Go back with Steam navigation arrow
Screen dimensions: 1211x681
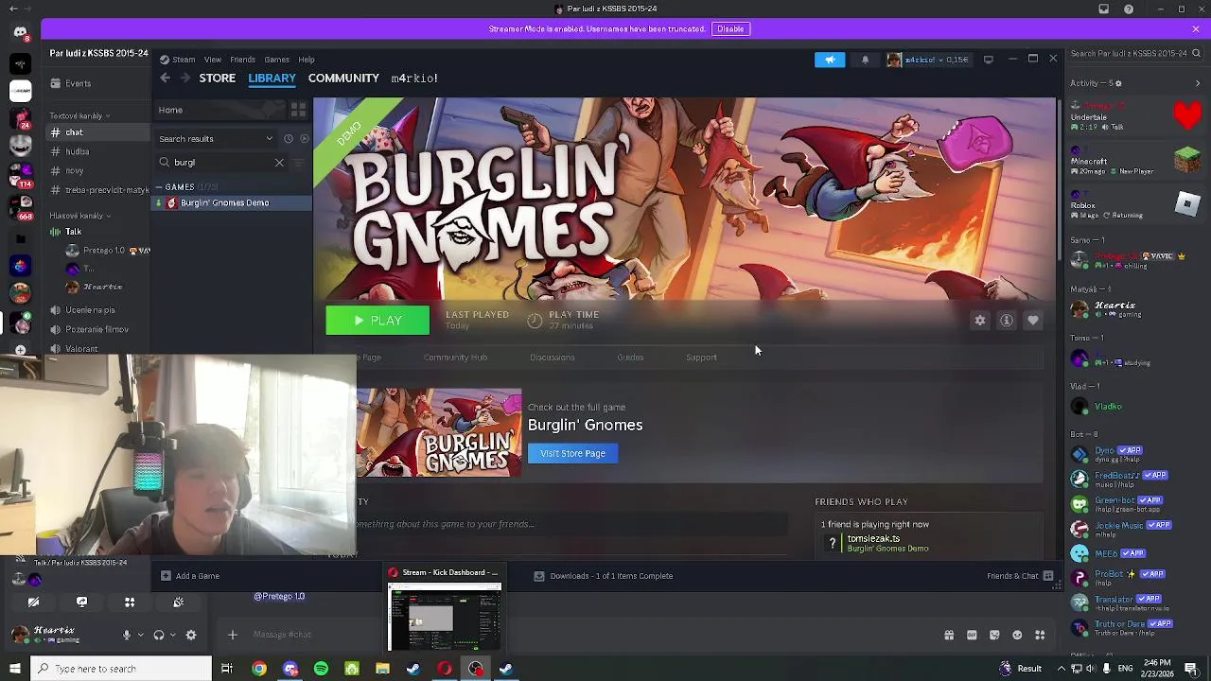(x=165, y=79)
